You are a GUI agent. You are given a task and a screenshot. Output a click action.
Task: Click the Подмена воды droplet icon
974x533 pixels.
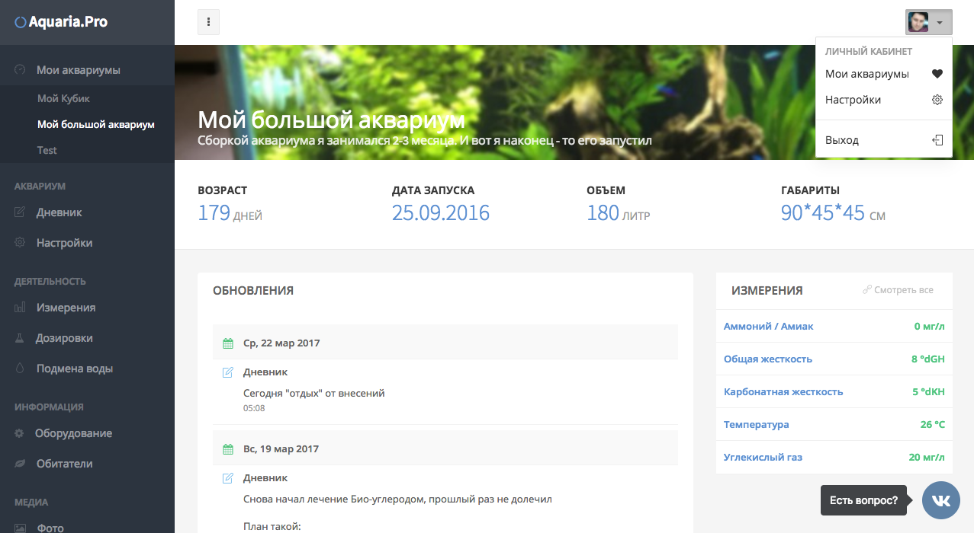(21, 369)
